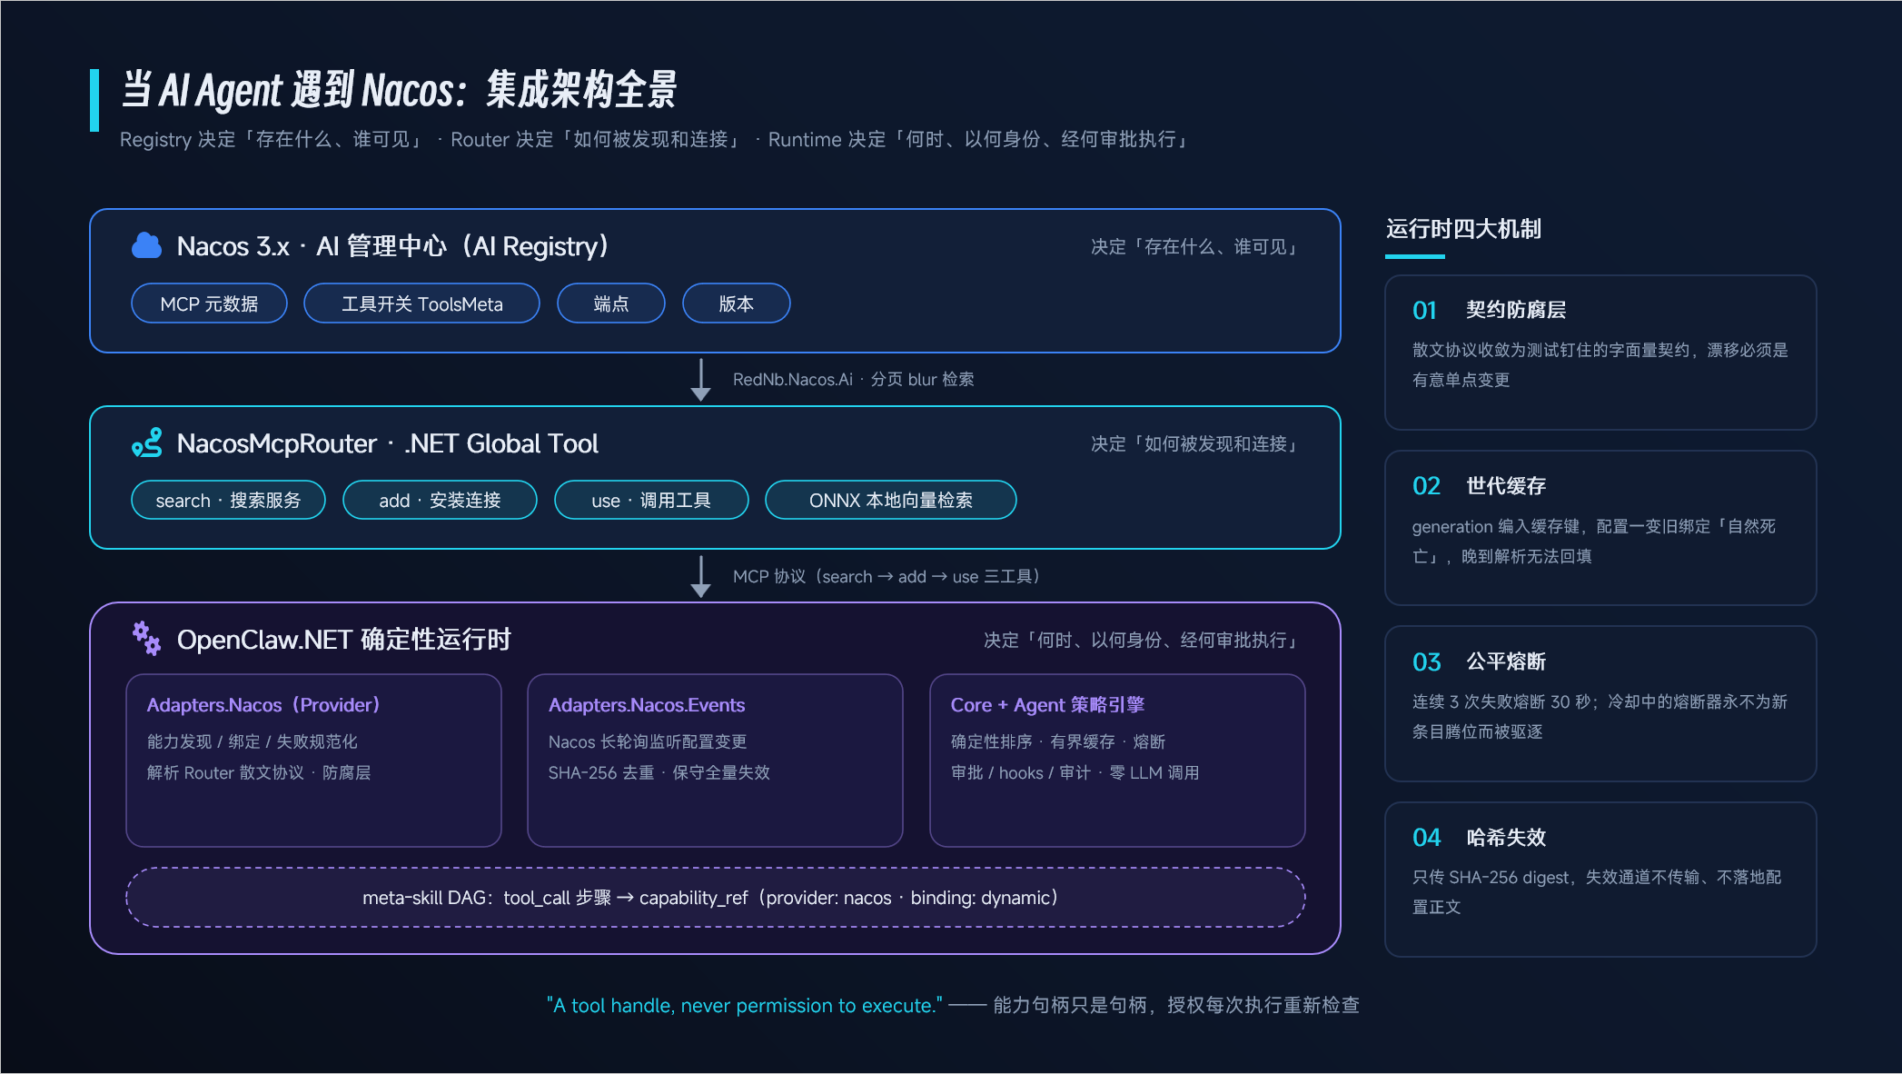Click the 审批 / hooks / 审计 · 零 LLM 调用 line
This screenshot has width=1902, height=1074.
1075,772
